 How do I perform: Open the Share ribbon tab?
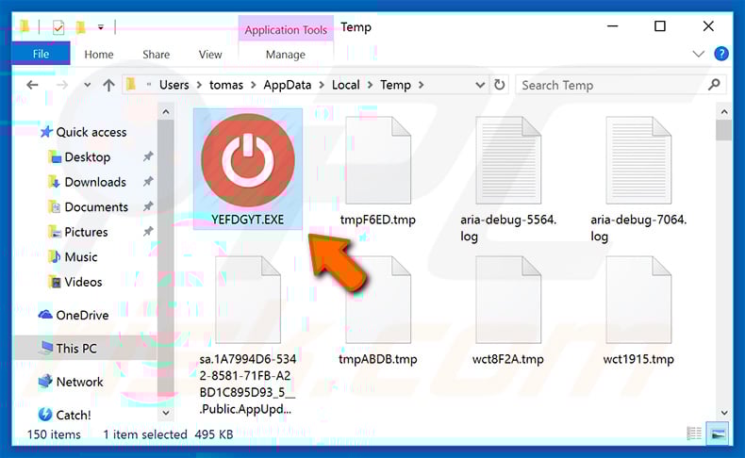(x=156, y=55)
